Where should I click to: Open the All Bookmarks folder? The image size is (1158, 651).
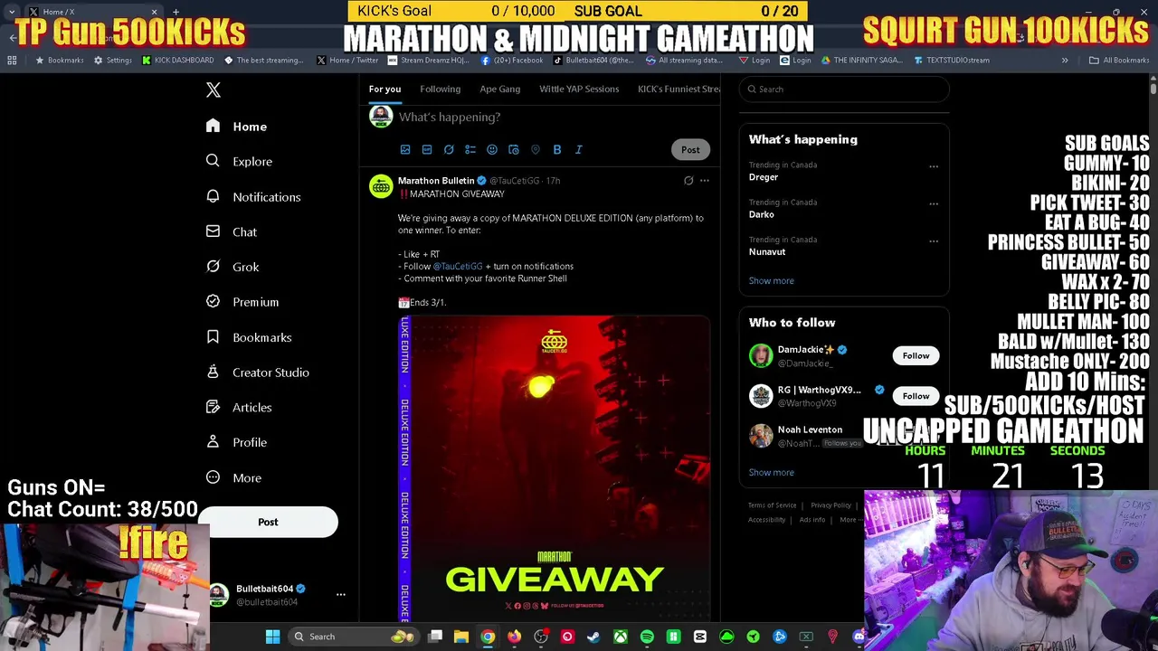1119,61
